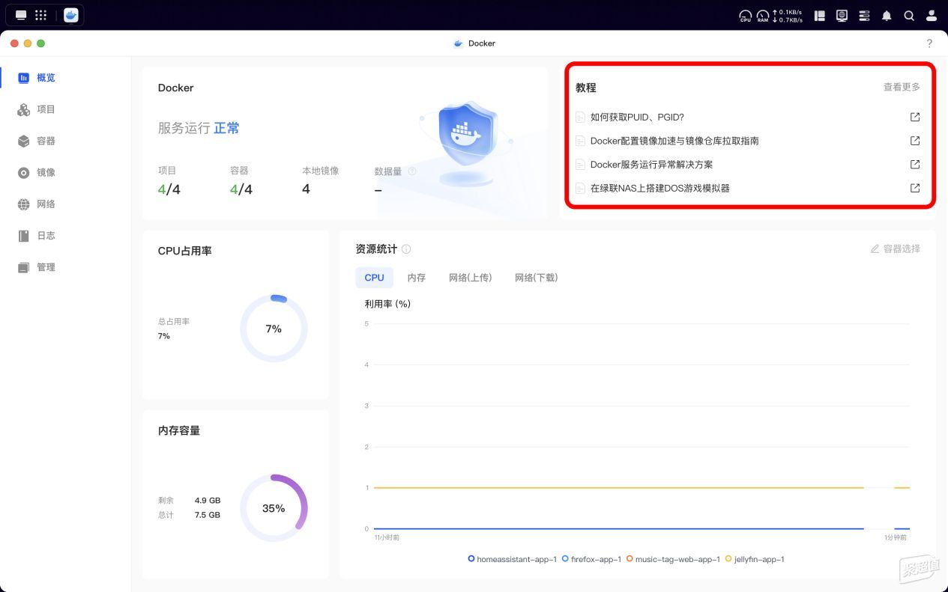Open external link for Docker服务运行异常解决方案
This screenshot has height=592, width=948.
point(915,165)
